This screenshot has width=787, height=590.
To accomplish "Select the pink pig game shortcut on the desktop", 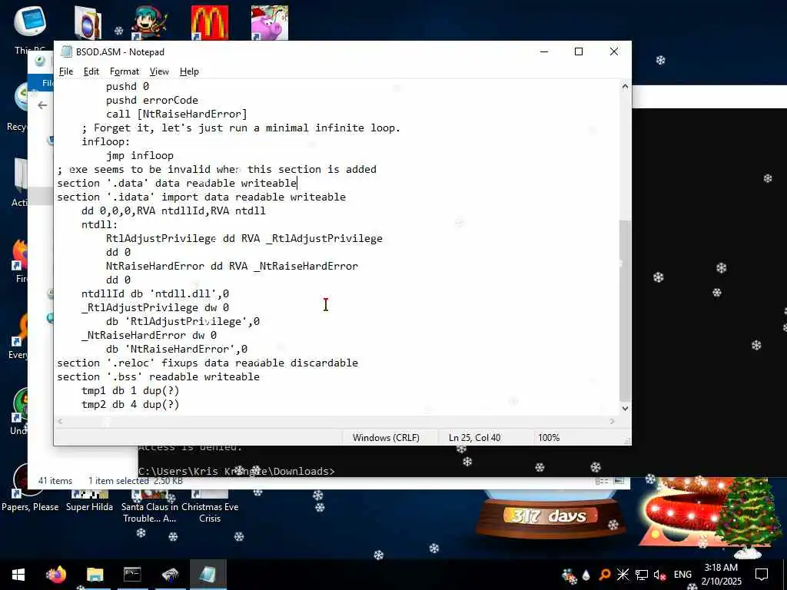I will (x=270, y=22).
